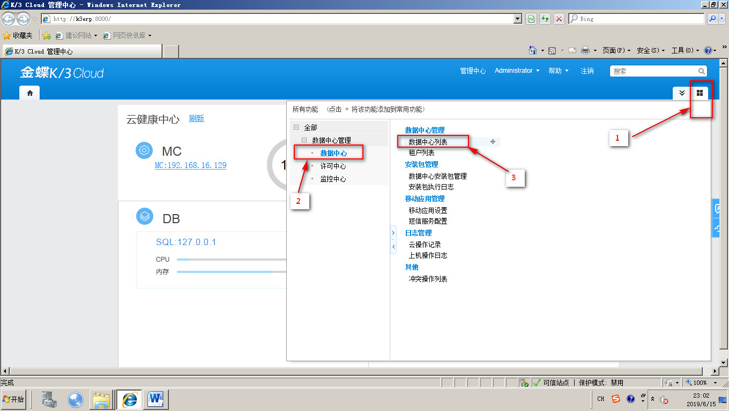Open 移动应用设置 function
Screen dimensions: 729x411
point(428,210)
